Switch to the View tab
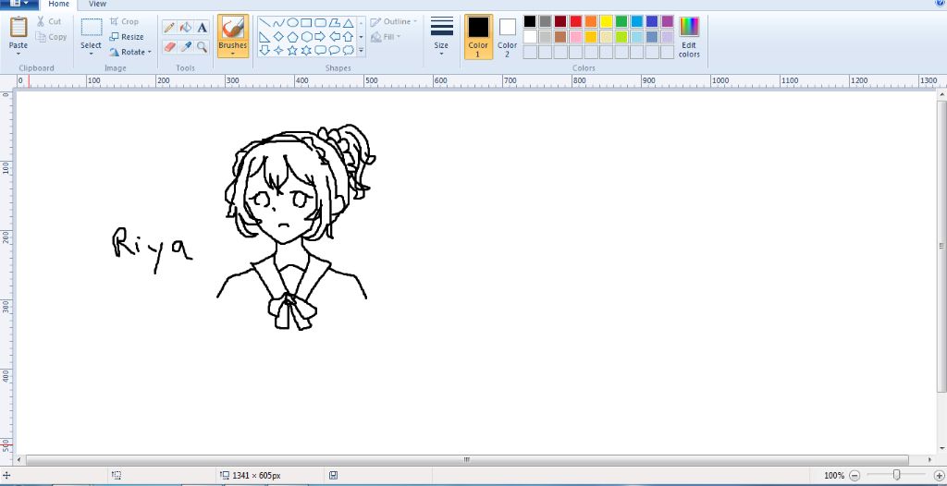This screenshot has width=947, height=486. coord(97,4)
